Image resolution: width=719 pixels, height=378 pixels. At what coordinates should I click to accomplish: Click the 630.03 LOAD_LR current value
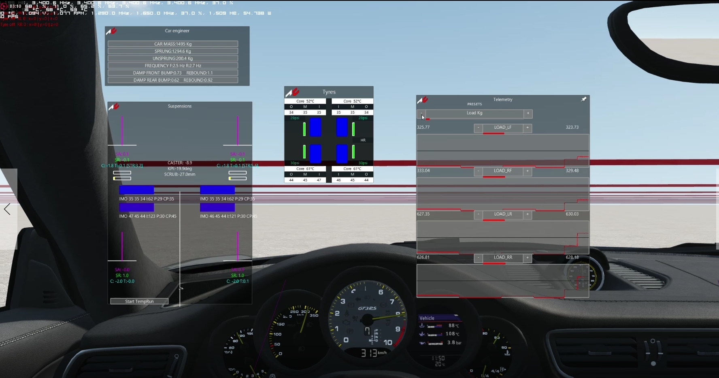[x=572, y=214]
